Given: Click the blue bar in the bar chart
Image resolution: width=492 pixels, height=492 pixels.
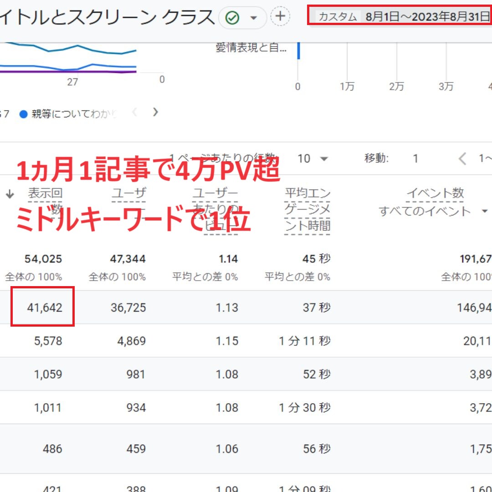Looking at the screenshot, I should [299, 51].
